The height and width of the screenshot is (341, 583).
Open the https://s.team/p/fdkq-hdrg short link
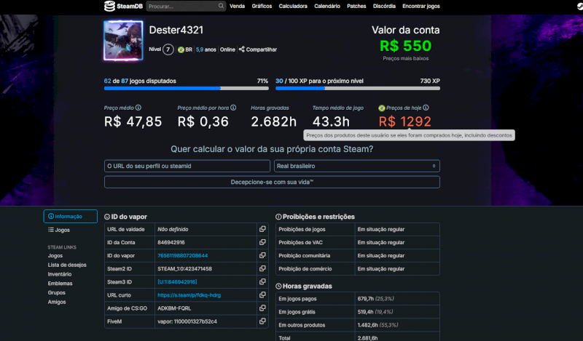point(189,295)
